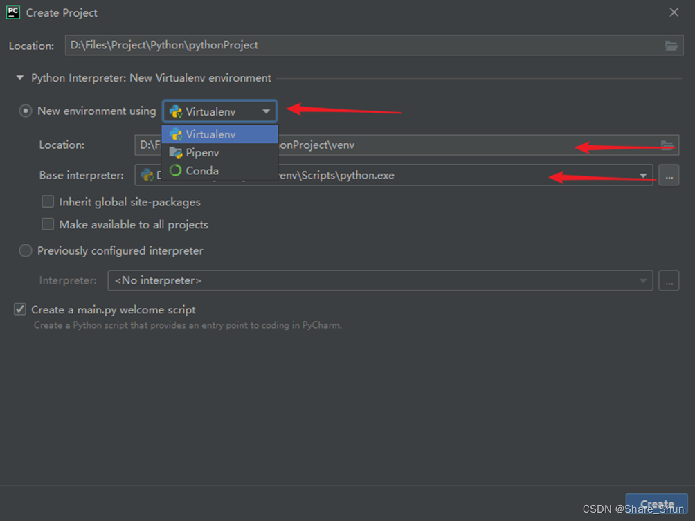Image resolution: width=695 pixels, height=521 pixels.
Task: Choose Virtualenv from the dropdown list
Action: 220,134
